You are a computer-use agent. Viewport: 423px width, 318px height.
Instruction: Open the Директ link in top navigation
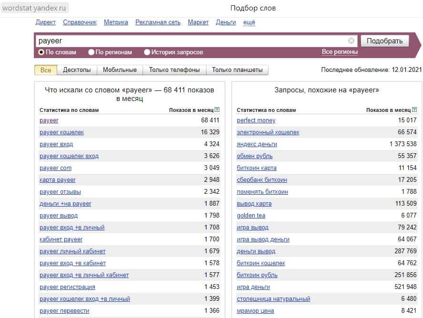46,22
